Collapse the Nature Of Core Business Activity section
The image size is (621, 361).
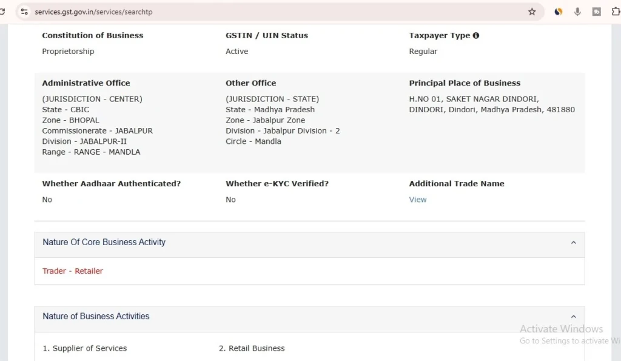pos(573,242)
